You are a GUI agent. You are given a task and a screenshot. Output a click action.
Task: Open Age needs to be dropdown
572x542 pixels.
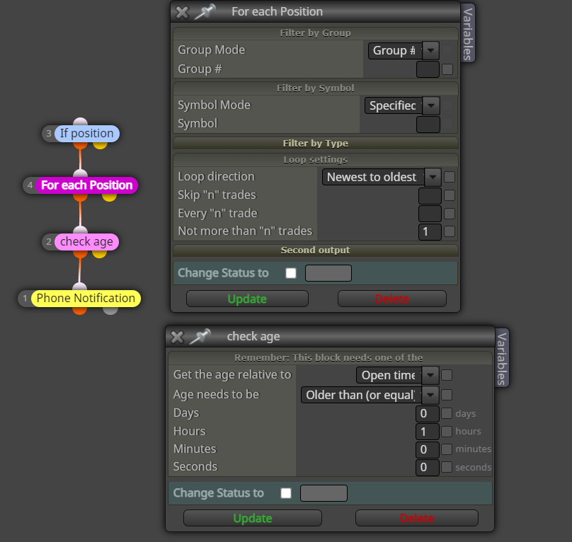(370, 395)
